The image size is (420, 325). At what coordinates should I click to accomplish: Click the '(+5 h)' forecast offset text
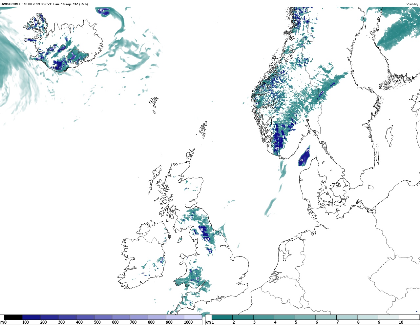point(84,4)
